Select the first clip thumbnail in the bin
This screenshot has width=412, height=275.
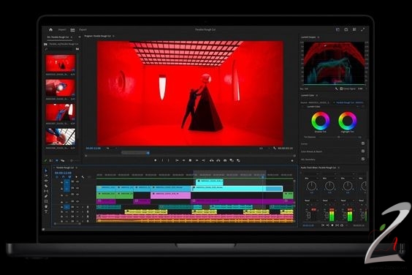[x=61, y=64]
